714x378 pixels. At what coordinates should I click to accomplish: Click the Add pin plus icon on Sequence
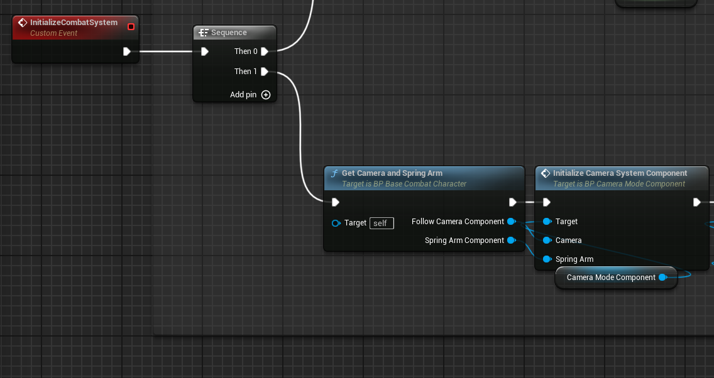265,94
